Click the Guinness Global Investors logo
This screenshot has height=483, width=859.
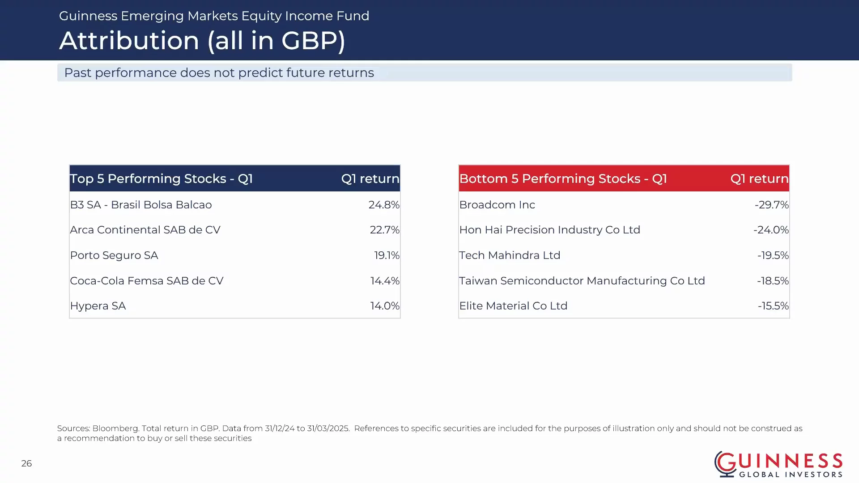[x=778, y=464]
